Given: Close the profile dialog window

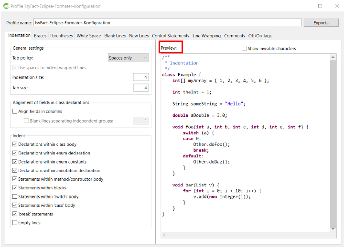Looking at the screenshot, I should click(337, 6).
